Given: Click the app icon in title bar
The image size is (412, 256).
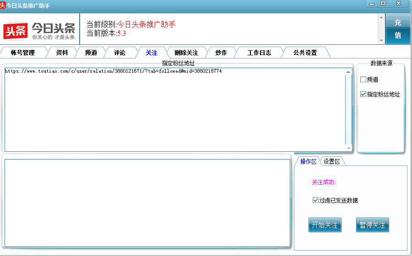Looking at the screenshot, I should click(x=3, y=5).
